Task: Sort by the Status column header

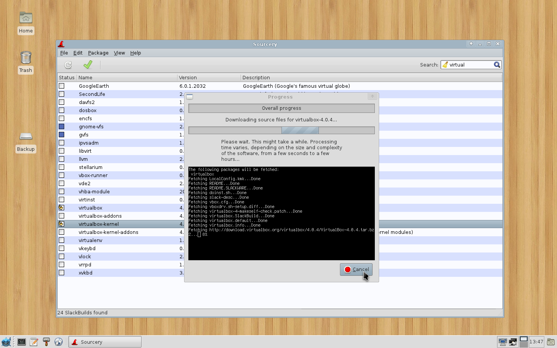Action: click(67, 77)
